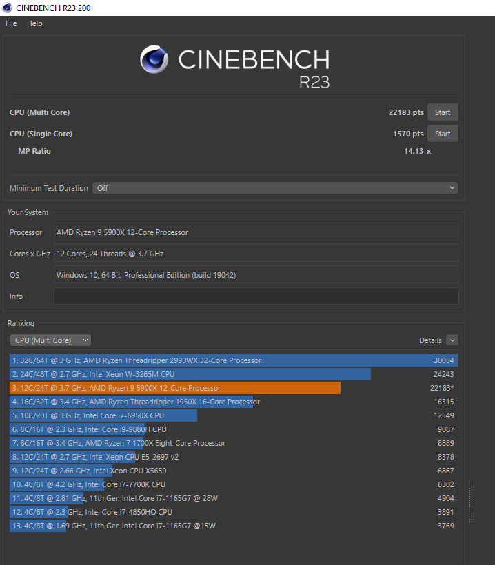Click the empty Info input field

pyautogui.click(x=256, y=296)
